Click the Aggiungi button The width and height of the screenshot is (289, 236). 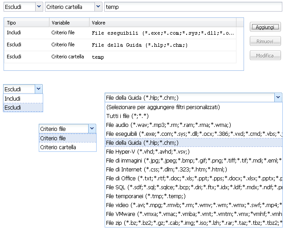tap(265, 27)
